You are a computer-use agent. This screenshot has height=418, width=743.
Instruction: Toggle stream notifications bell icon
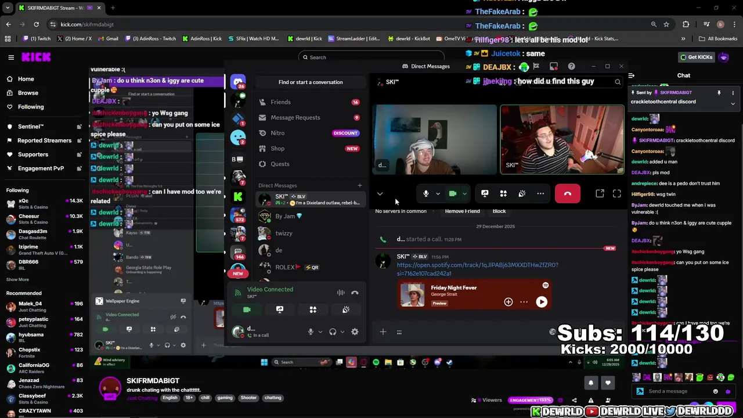[591, 383]
